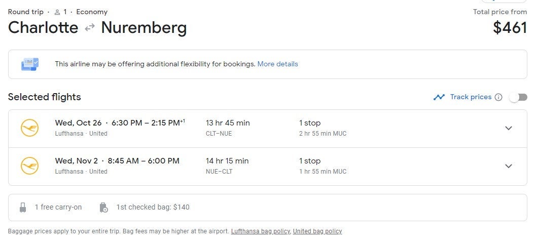The height and width of the screenshot is (246, 536).
Task: Click the $461 total price
Action: click(x=510, y=28)
